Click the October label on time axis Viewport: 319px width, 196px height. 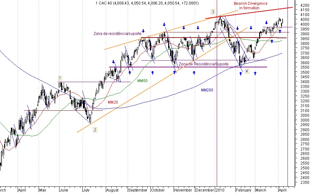(158, 190)
